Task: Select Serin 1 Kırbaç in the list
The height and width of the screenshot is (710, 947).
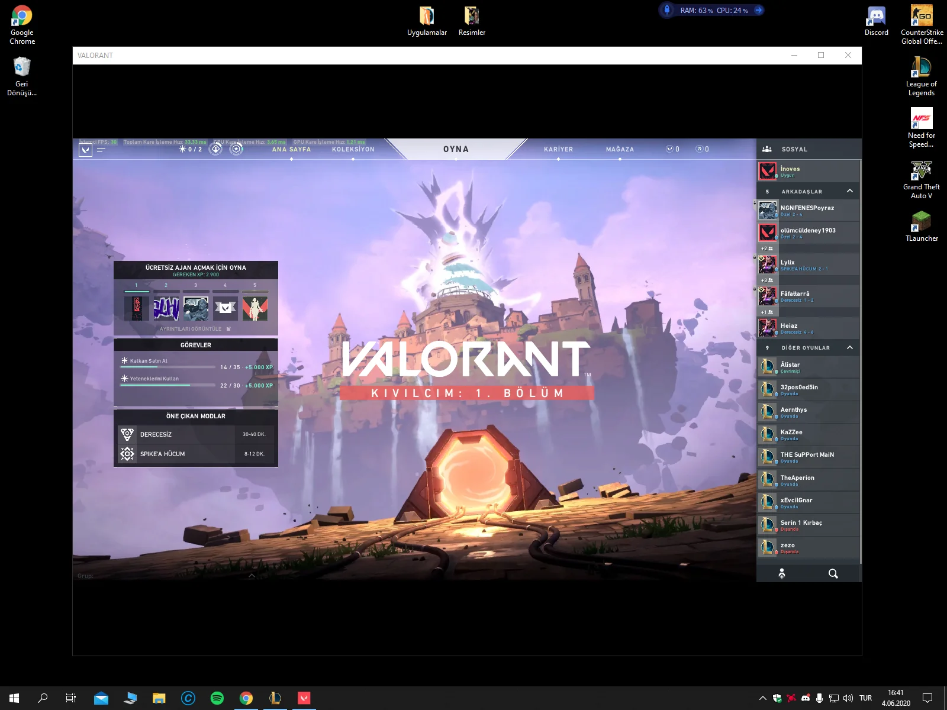Action: 808,525
